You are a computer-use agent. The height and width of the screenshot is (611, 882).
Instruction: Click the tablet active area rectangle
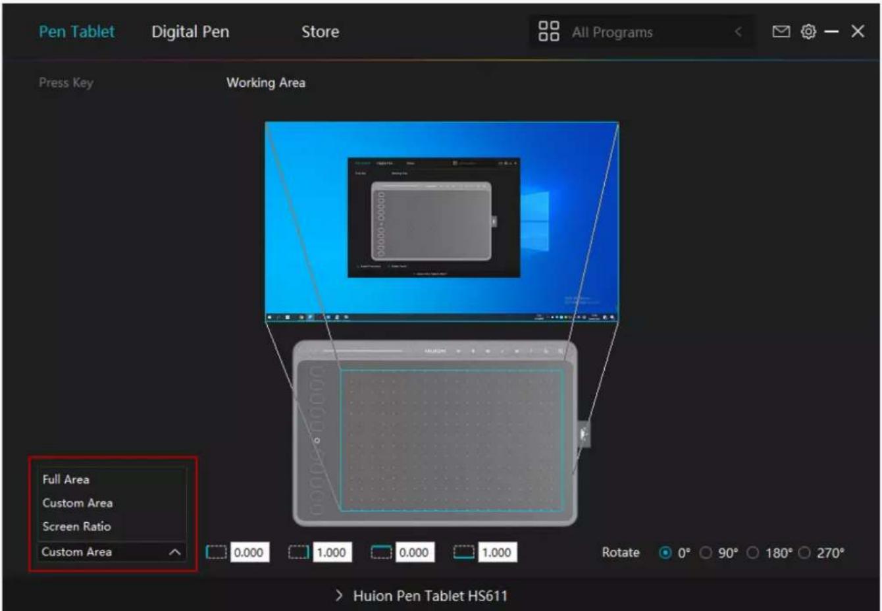coord(452,440)
